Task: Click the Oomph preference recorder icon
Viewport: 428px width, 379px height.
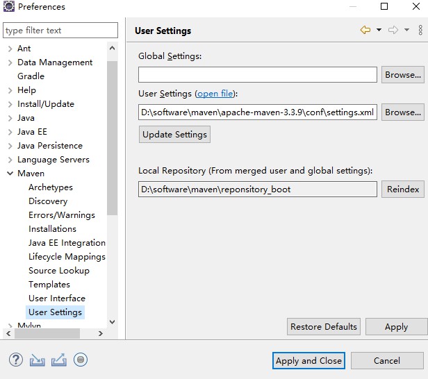Action: coord(81,360)
